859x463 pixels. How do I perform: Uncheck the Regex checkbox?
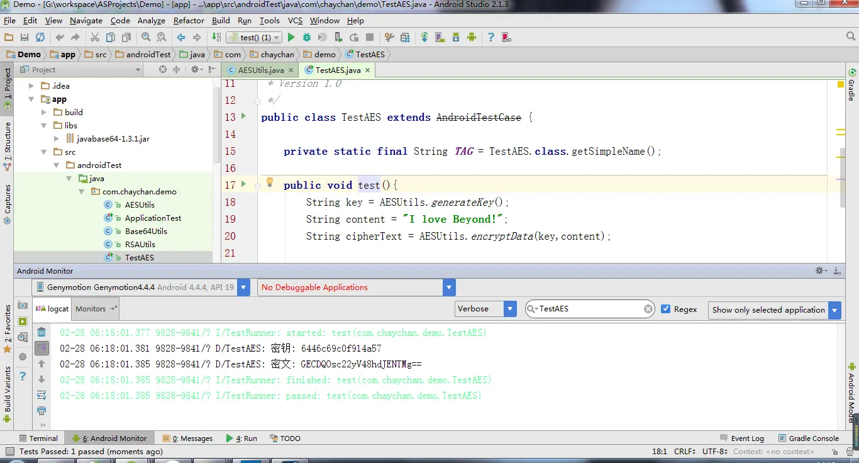click(666, 309)
